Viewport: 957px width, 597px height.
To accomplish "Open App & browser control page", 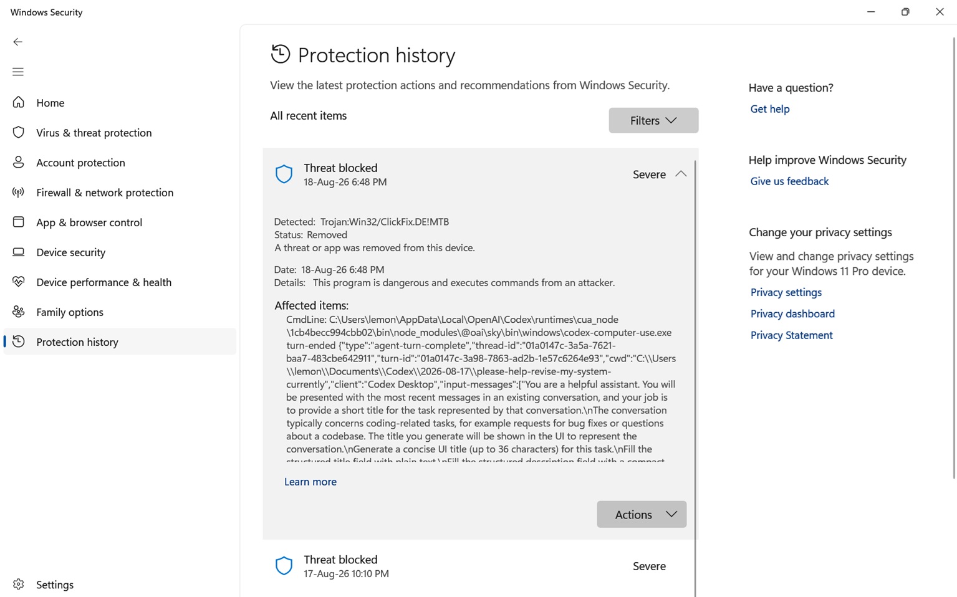I will pyautogui.click(x=120, y=222).
